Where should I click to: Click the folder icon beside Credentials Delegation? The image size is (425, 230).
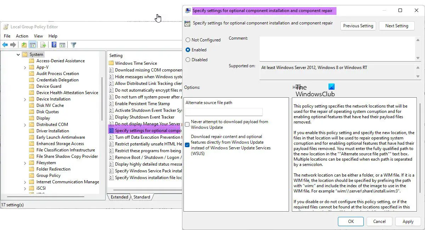pos(32,80)
